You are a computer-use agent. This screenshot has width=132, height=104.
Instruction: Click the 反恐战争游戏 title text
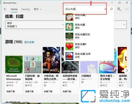[70, 77]
